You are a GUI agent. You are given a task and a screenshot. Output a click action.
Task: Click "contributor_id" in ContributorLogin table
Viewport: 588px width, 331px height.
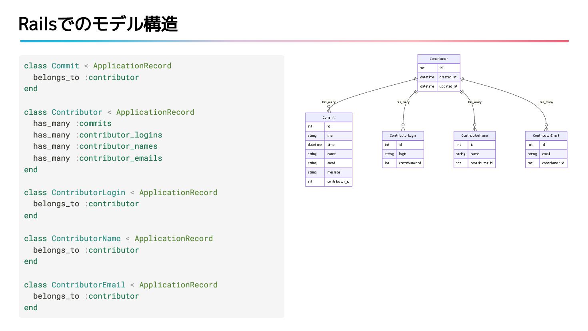410,163
